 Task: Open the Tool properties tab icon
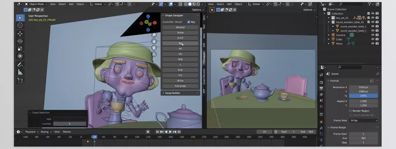point(321,75)
